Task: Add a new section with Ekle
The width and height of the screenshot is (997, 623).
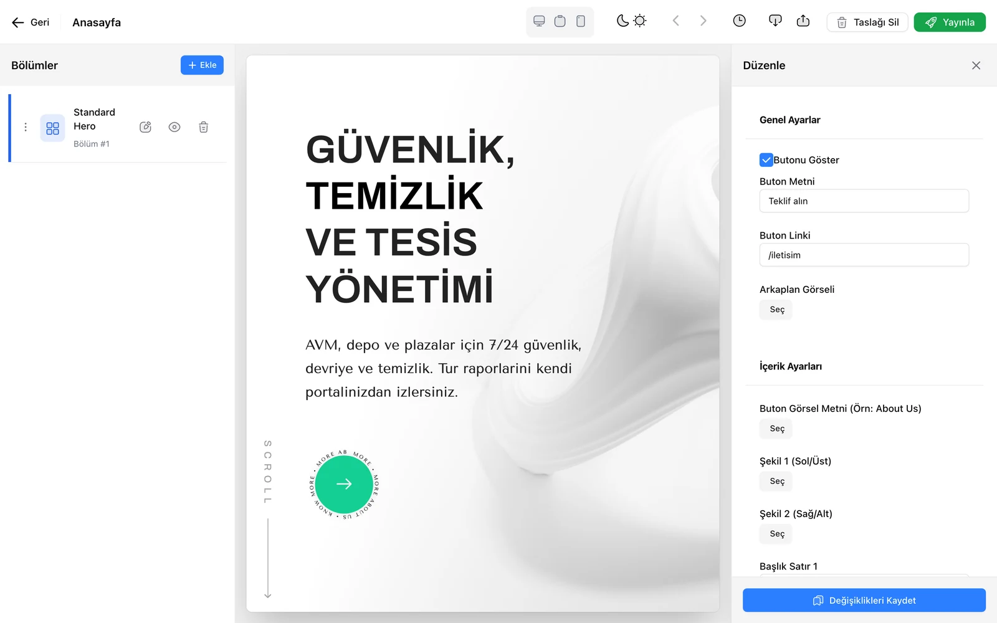Action: pyautogui.click(x=202, y=65)
